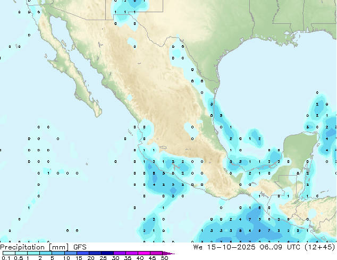
Task: Pick the 1–2 mm legend swatch
Action: pos(33,253)
